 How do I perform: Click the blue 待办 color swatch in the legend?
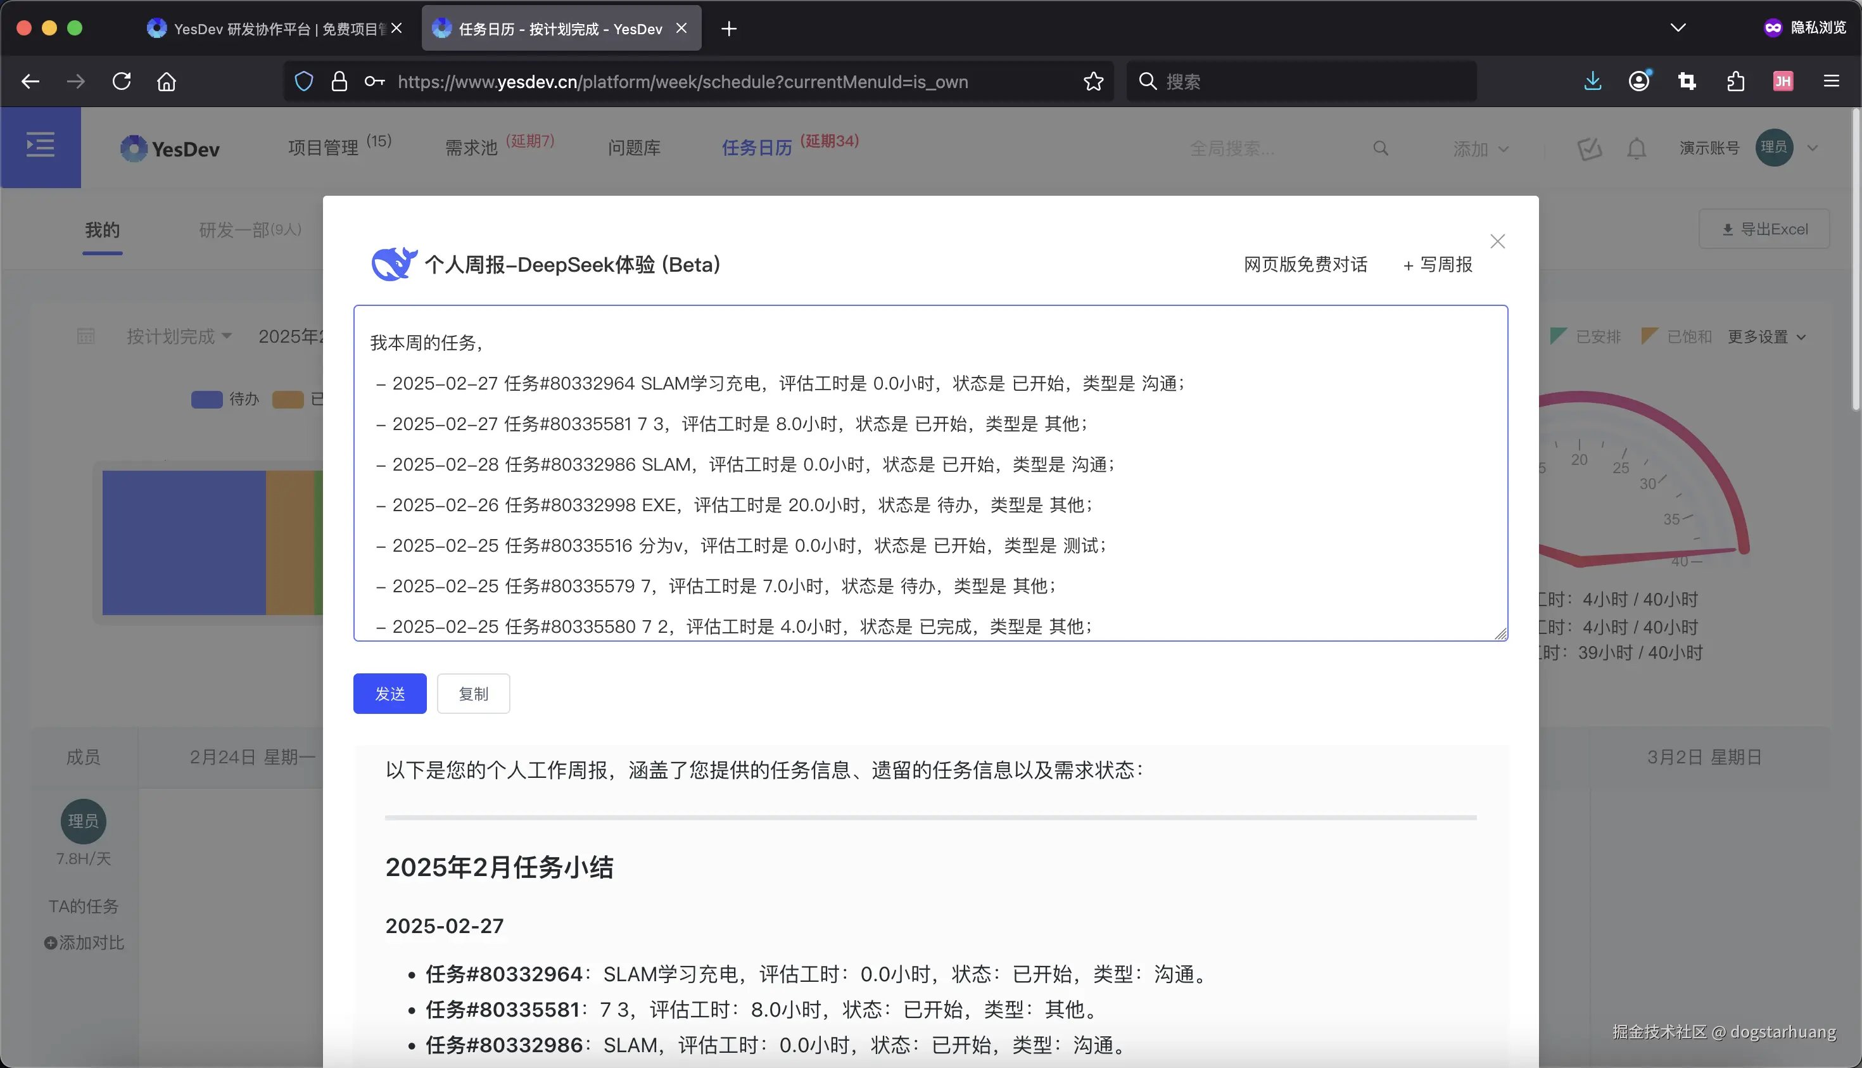pos(206,399)
